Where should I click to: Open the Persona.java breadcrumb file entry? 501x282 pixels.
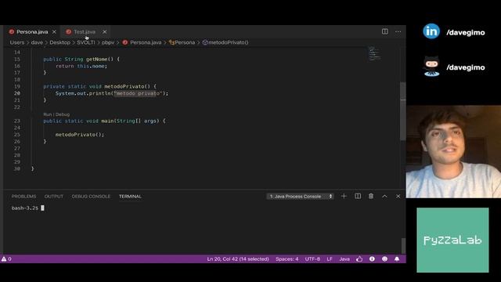pos(142,42)
